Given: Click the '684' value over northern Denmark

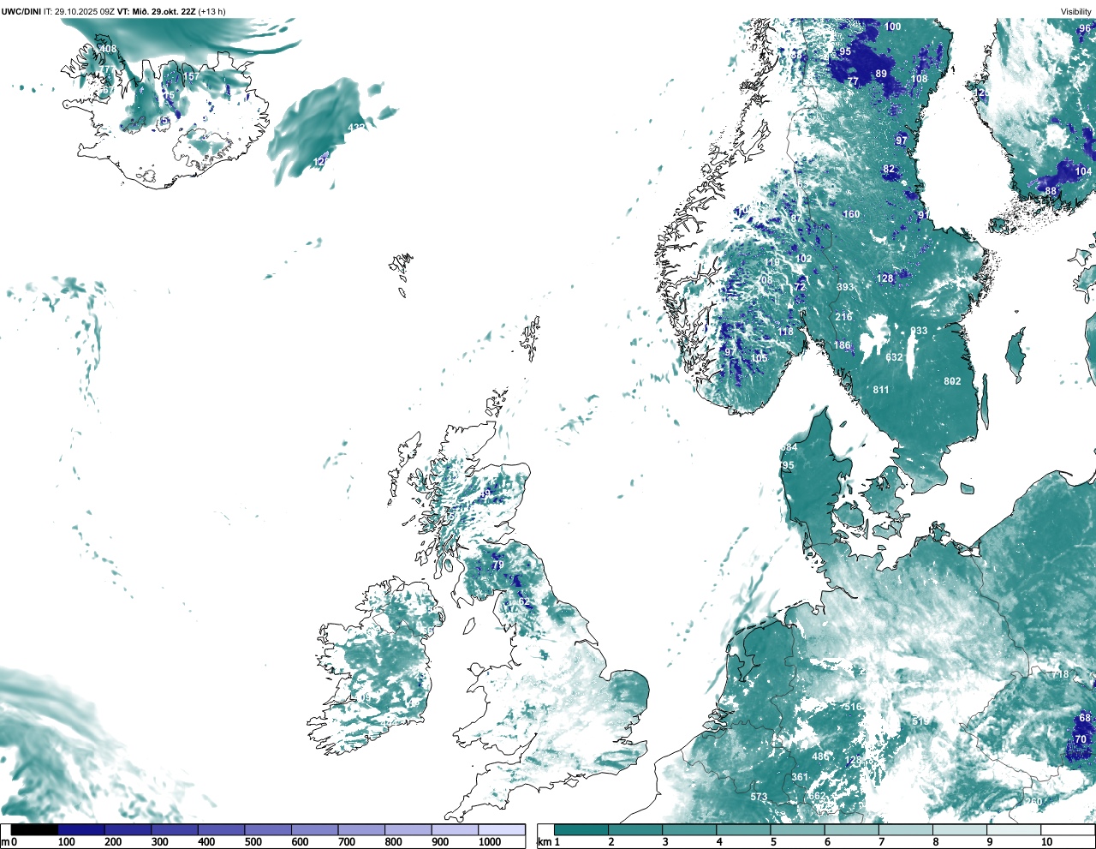Looking at the screenshot, I should point(789,447).
